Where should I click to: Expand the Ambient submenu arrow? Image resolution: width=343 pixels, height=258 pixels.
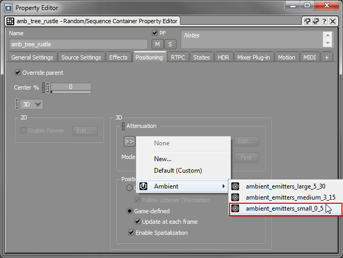point(224,186)
